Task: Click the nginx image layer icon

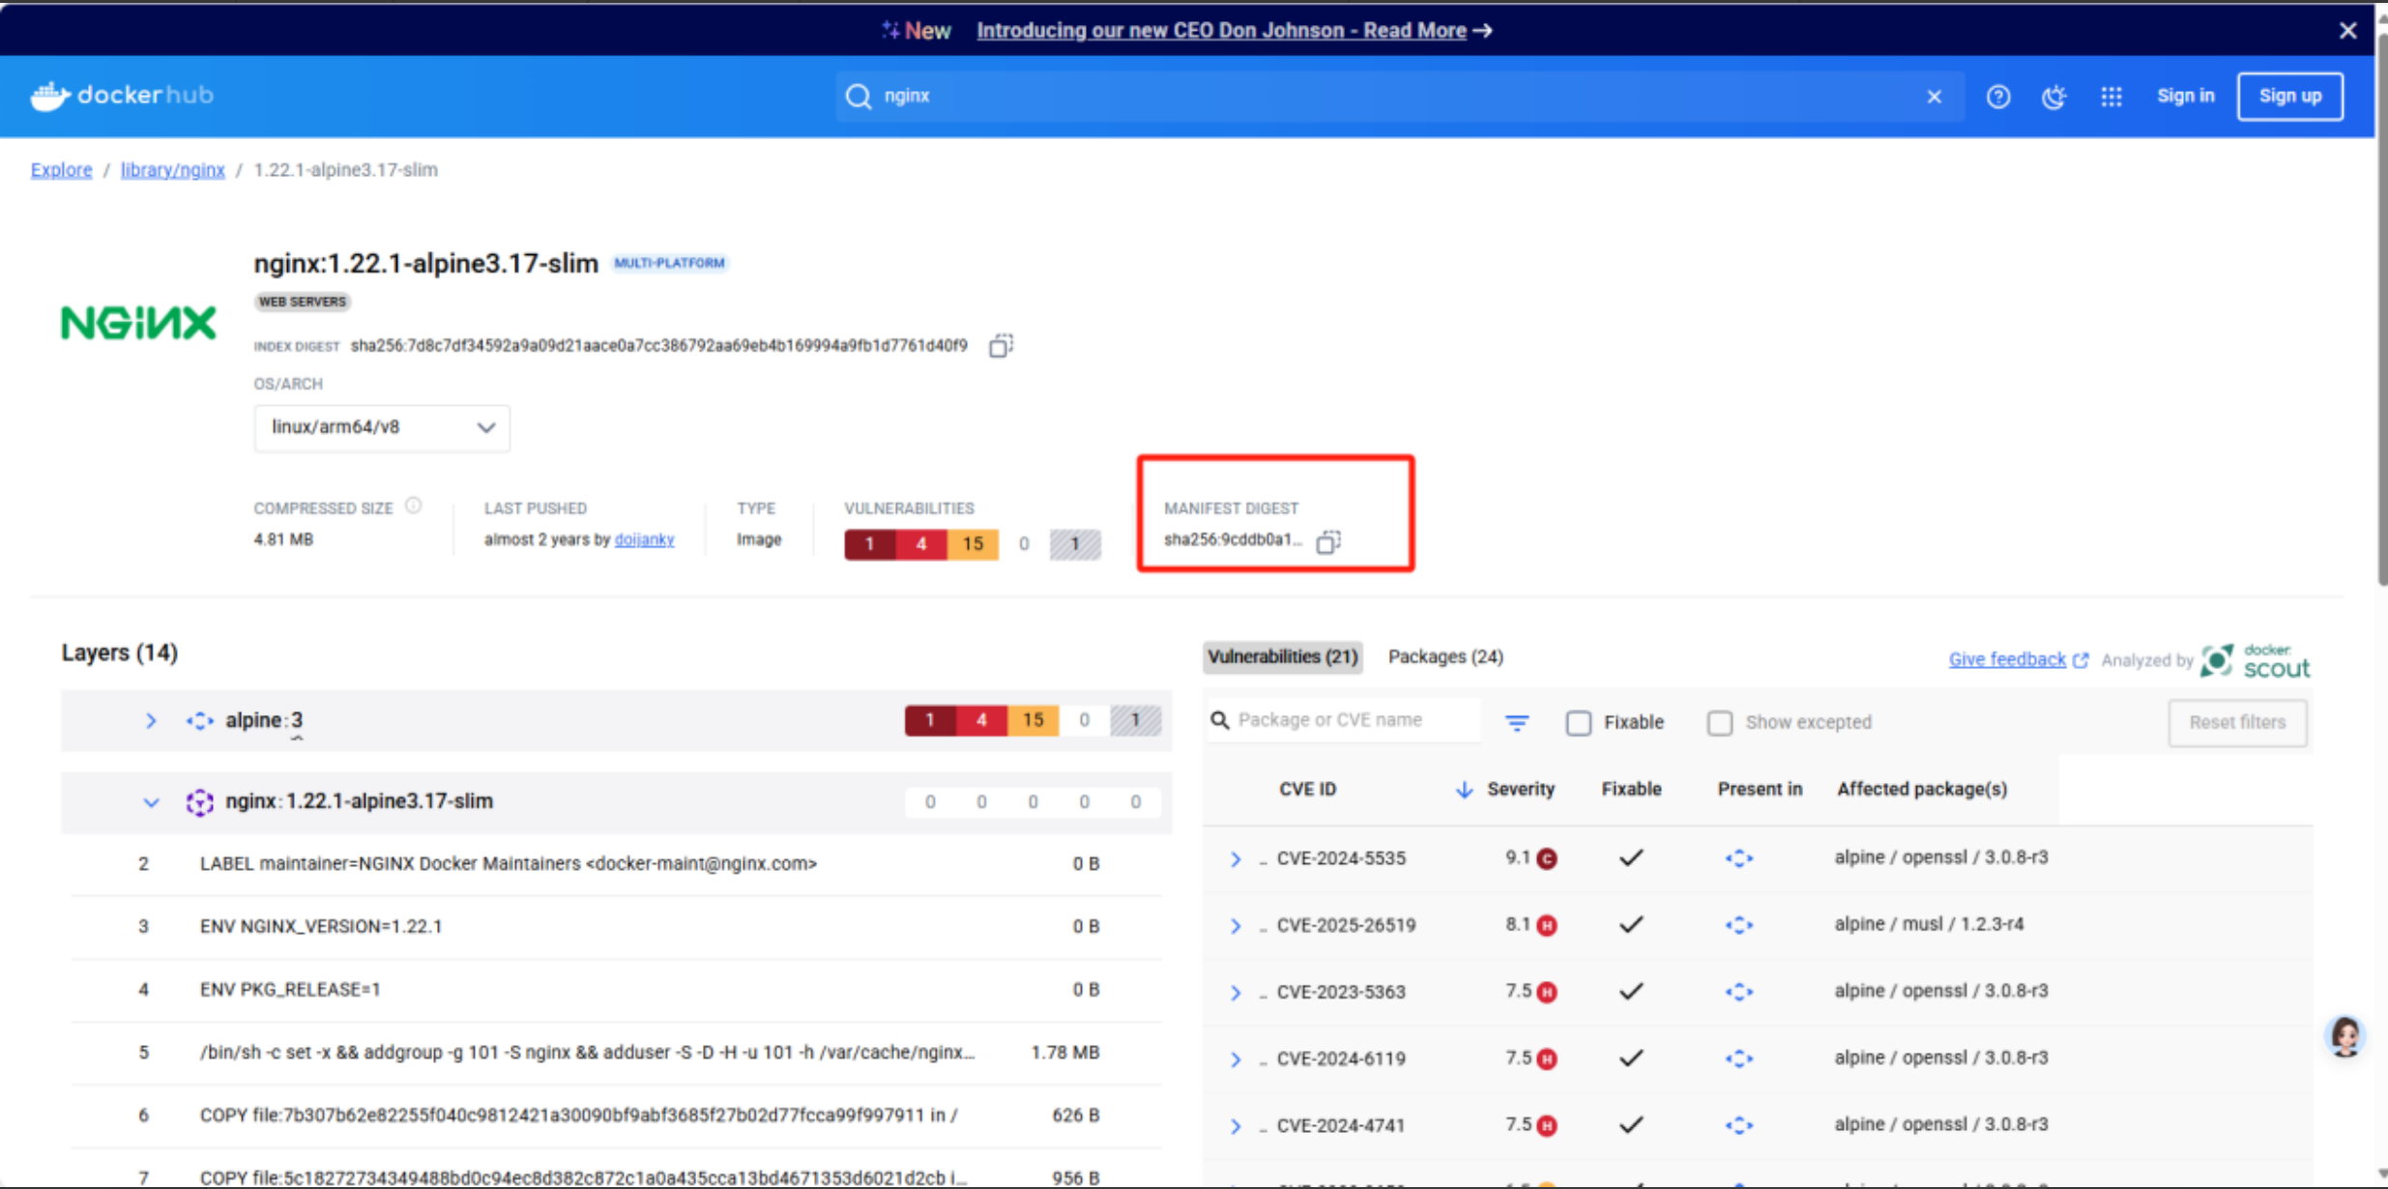Action: click(x=200, y=802)
